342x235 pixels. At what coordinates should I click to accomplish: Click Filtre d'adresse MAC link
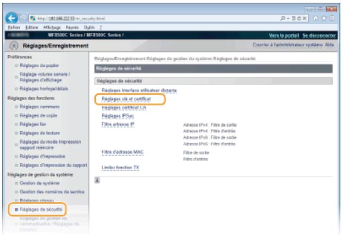coord(123,152)
